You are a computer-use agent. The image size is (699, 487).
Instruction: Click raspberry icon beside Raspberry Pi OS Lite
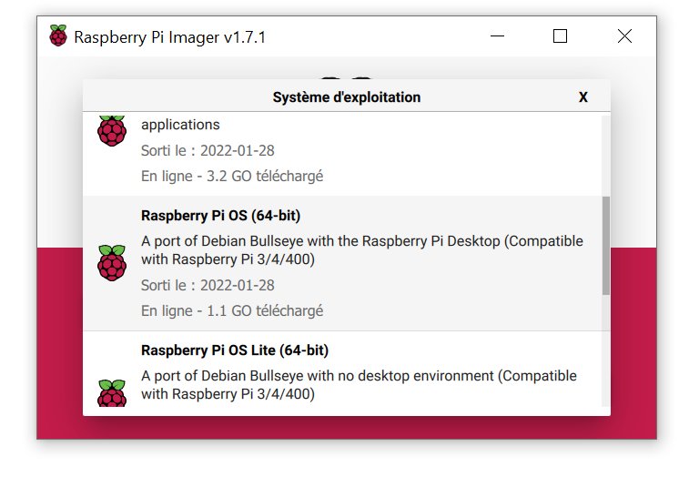112,393
